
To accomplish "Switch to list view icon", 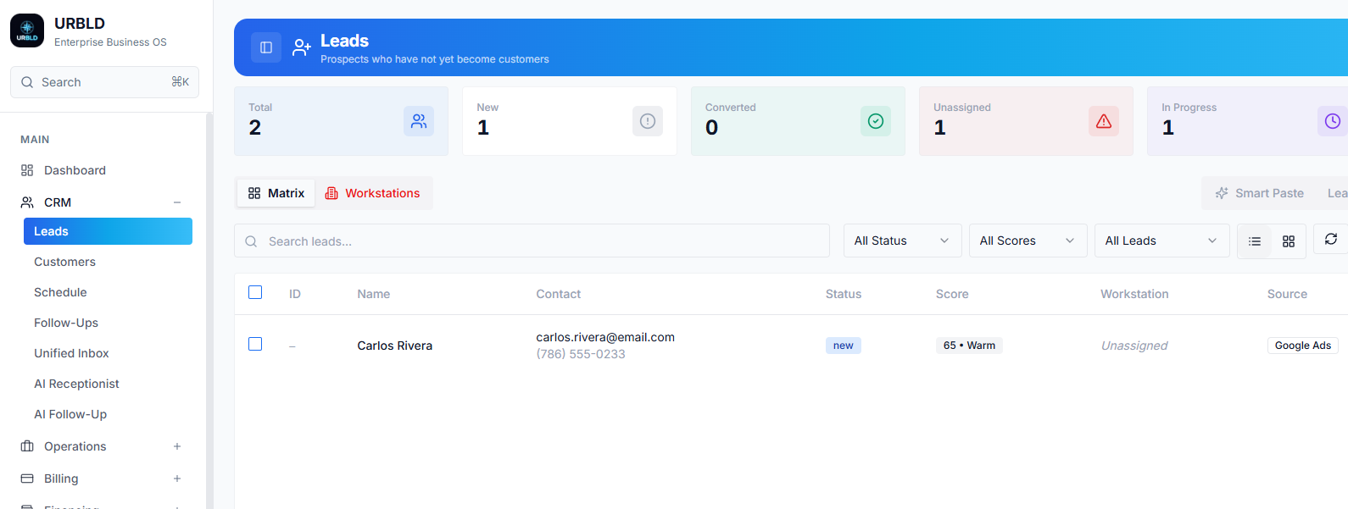I will [1255, 241].
